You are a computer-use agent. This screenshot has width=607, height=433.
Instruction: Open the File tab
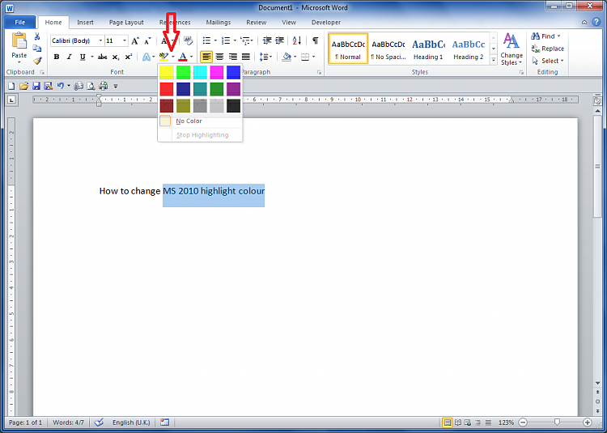click(x=20, y=23)
